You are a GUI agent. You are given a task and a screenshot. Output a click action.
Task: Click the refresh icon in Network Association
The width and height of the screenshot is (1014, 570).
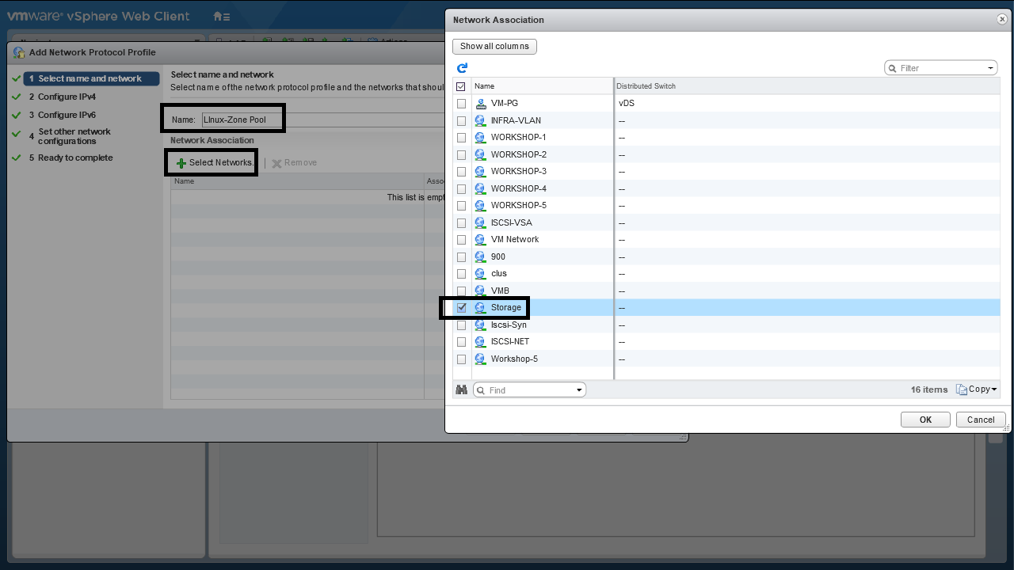click(462, 68)
